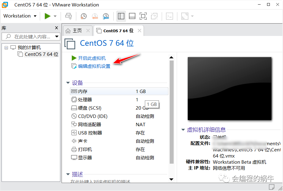Click the 网络信息不可用 IP address text
Screen dimensions: 283x191
click(x=229, y=168)
